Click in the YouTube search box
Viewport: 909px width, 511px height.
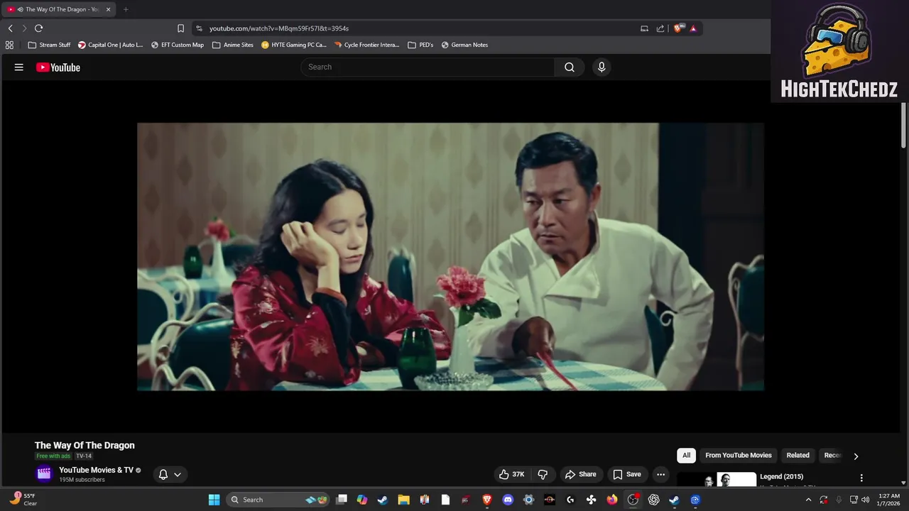coord(428,67)
